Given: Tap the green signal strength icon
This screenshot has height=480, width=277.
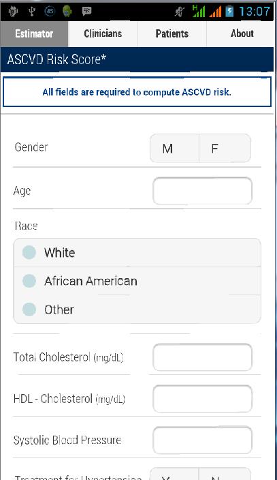Looking at the screenshot, I should pos(199,12).
